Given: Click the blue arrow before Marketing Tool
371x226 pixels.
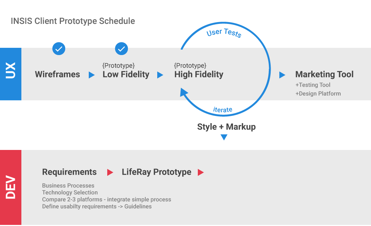Looking at the screenshot, I should click(282, 75).
